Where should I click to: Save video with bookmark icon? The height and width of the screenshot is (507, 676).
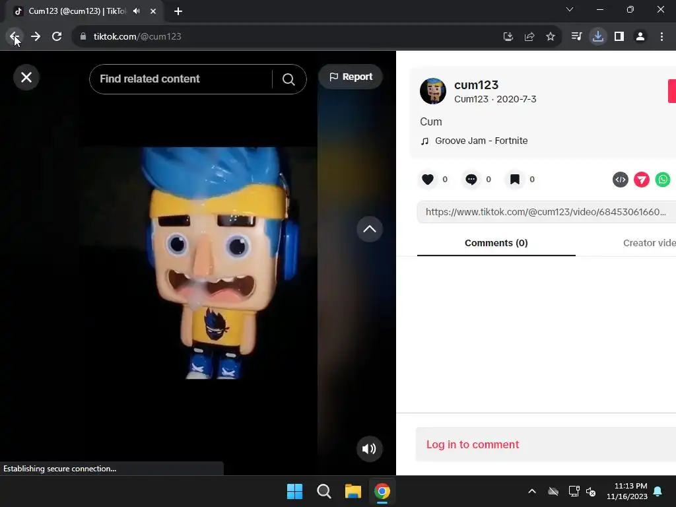pos(515,180)
